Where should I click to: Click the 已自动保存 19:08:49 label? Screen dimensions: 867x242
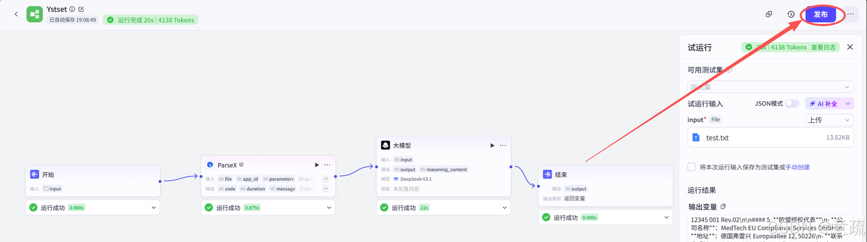72,20
